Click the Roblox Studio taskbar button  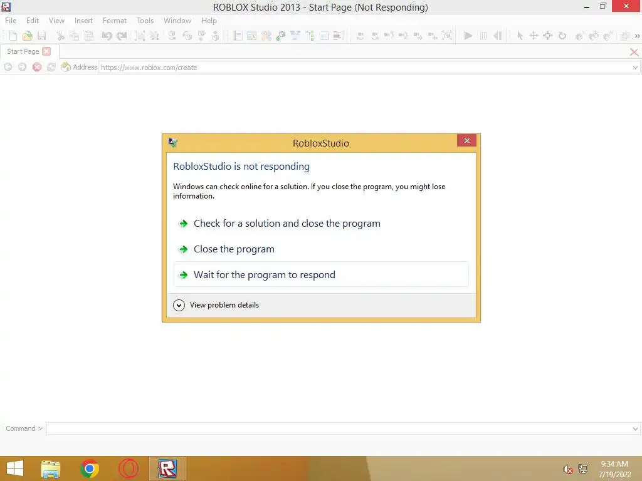pos(167,468)
